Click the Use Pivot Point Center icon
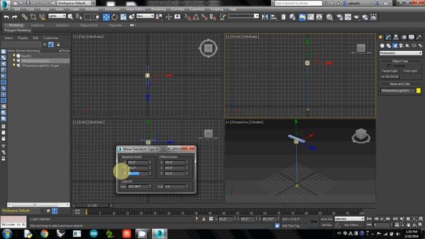Viewport: 425px width, 239px height. click(159, 17)
